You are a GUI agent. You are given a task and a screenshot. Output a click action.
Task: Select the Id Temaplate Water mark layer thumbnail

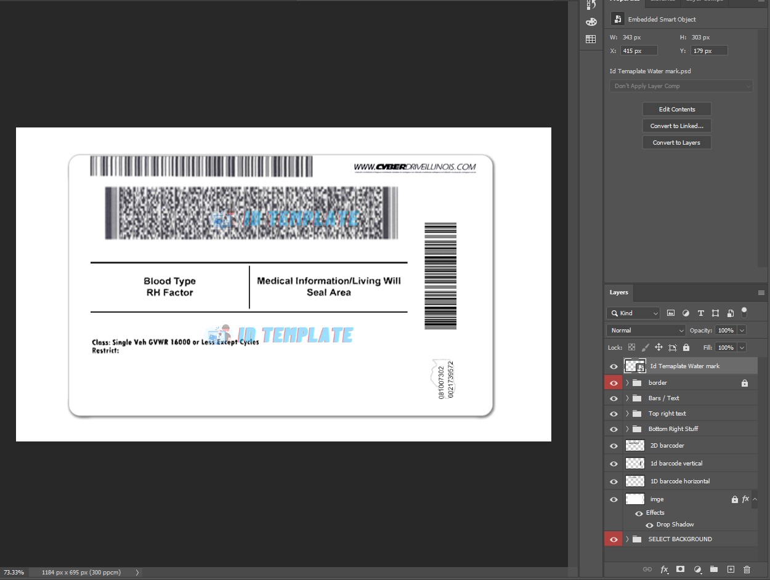coord(635,366)
